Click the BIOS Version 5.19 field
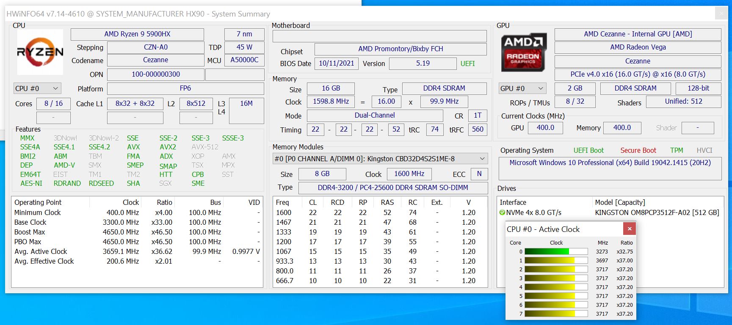 (x=423, y=63)
